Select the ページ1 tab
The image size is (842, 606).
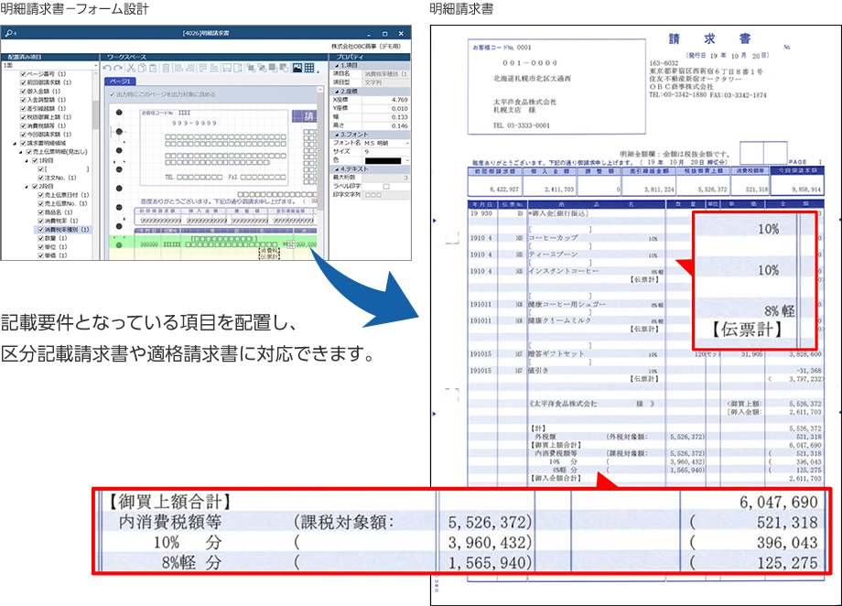point(120,81)
